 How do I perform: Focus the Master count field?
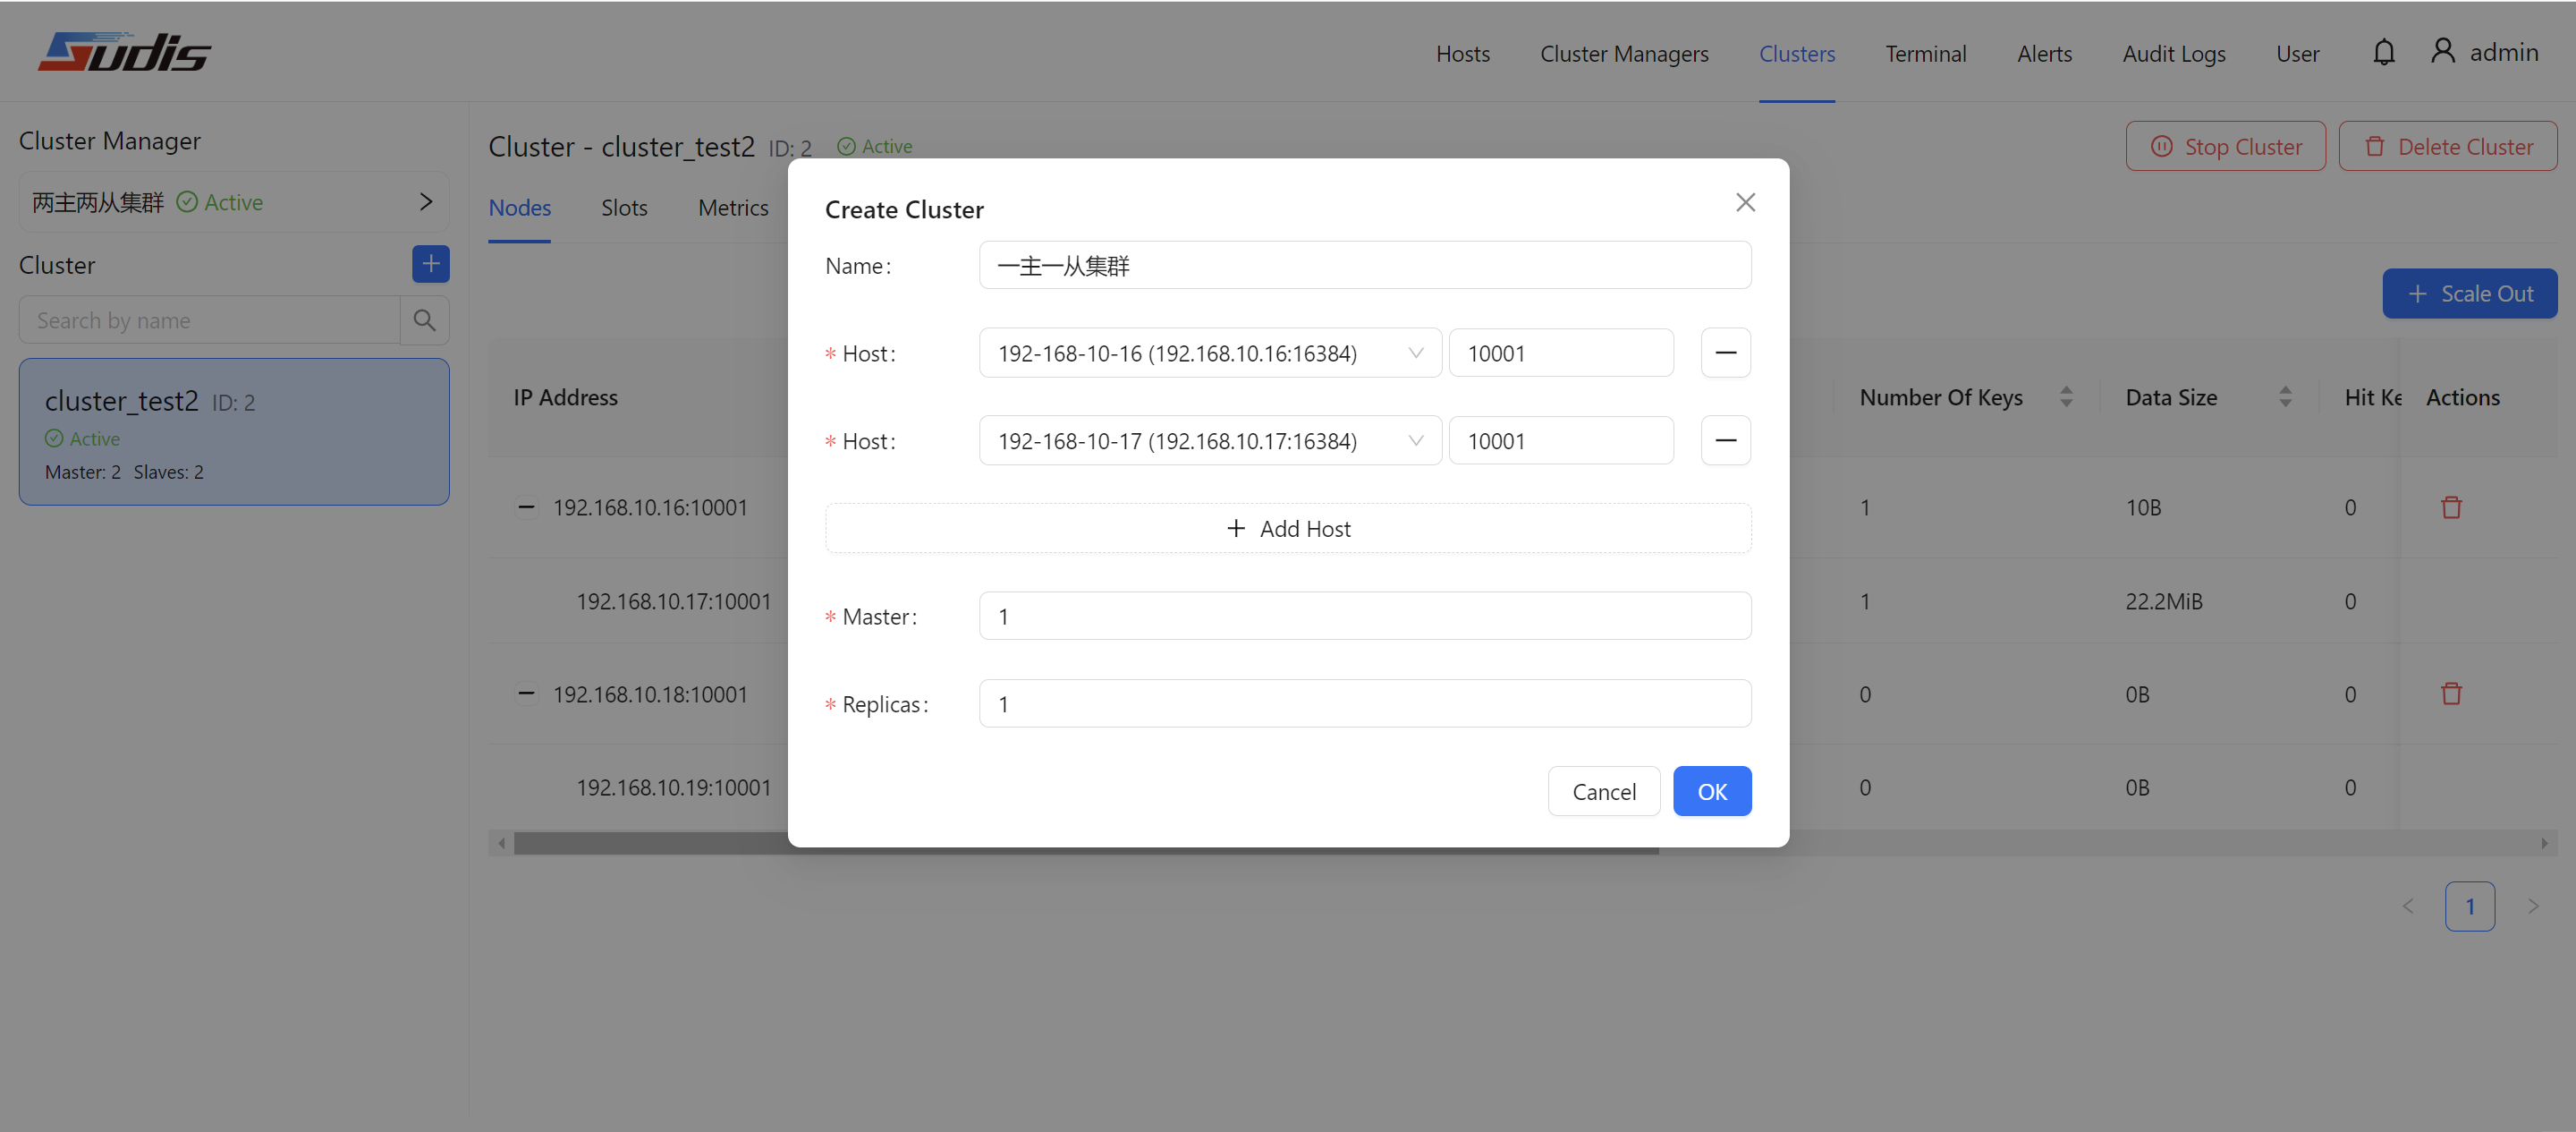(1365, 616)
